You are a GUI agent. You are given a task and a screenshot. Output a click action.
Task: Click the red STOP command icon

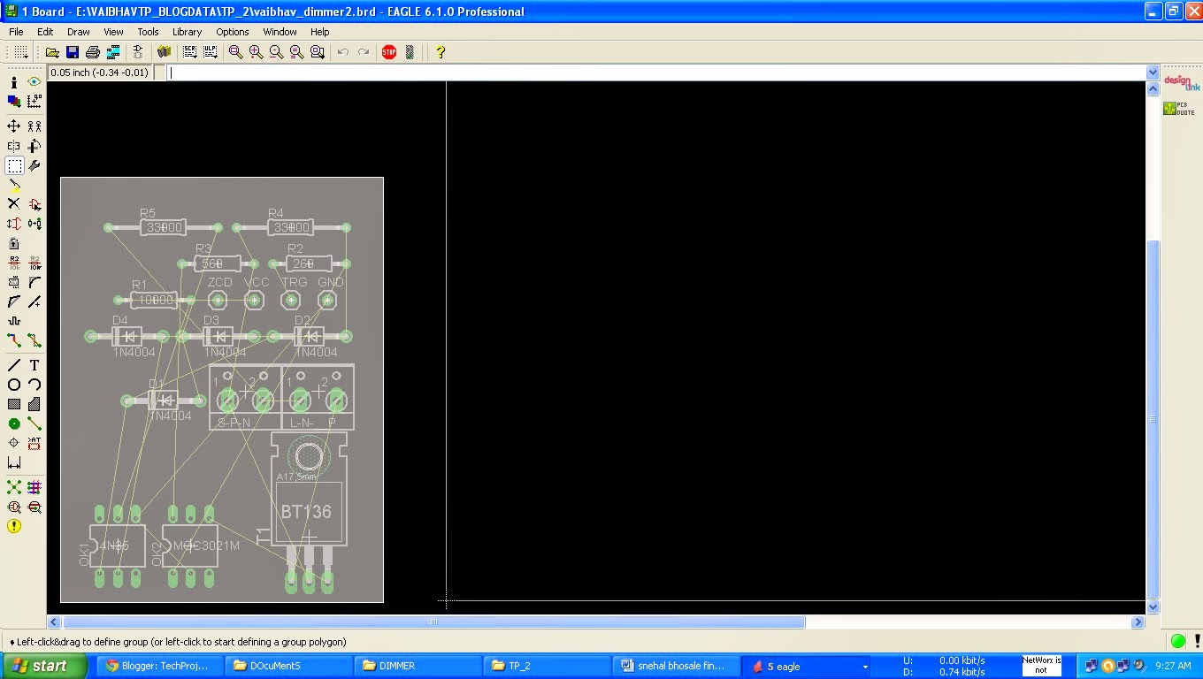click(x=389, y=52)
